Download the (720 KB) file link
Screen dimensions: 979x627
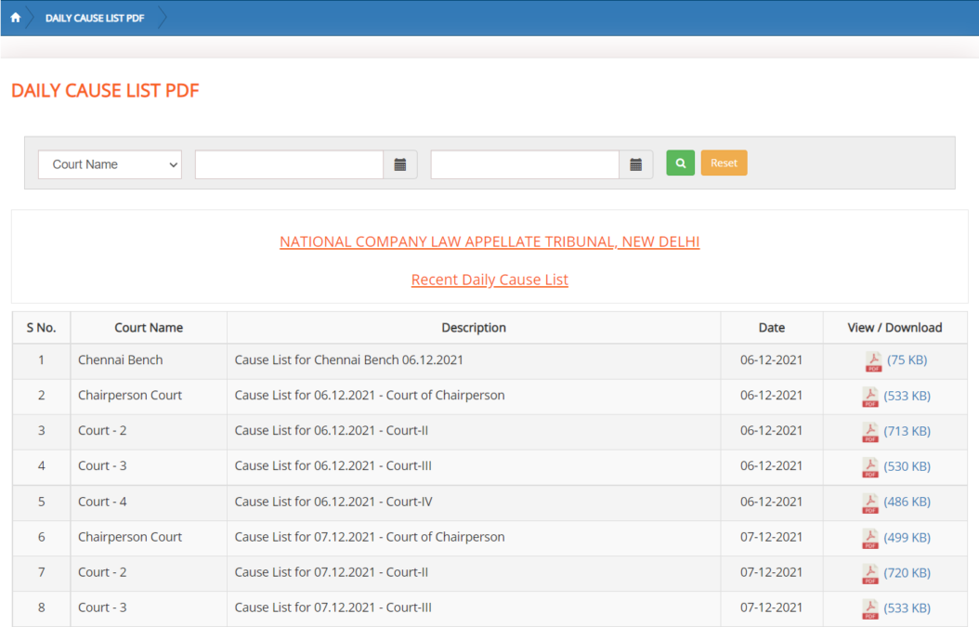click(x=907, y=573)
